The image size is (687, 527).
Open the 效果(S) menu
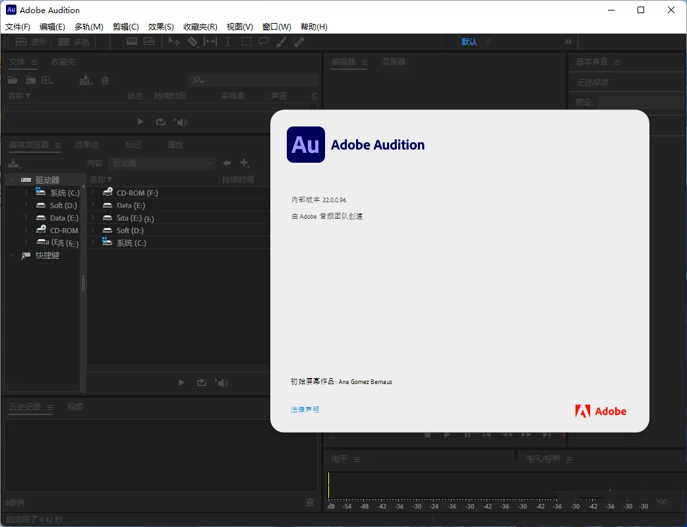[161, 27]
